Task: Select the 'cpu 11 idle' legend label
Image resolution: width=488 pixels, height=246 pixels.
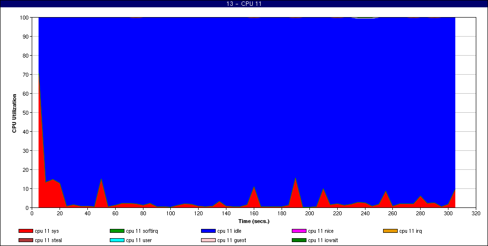Action: coord(229,231)
